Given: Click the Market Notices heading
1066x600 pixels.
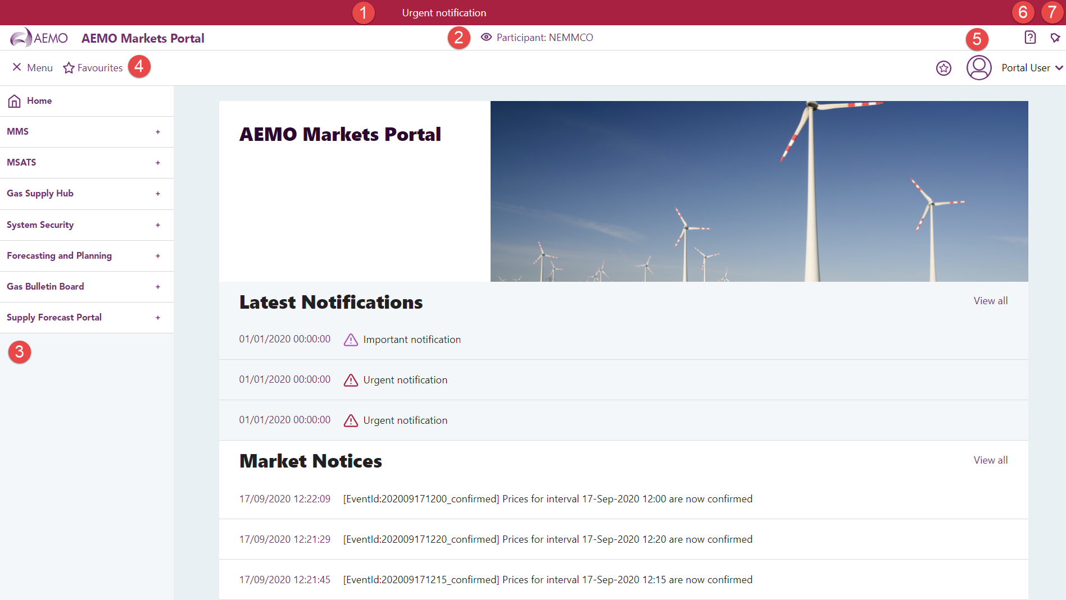Looking at the screenshot, I should point(311,461).
